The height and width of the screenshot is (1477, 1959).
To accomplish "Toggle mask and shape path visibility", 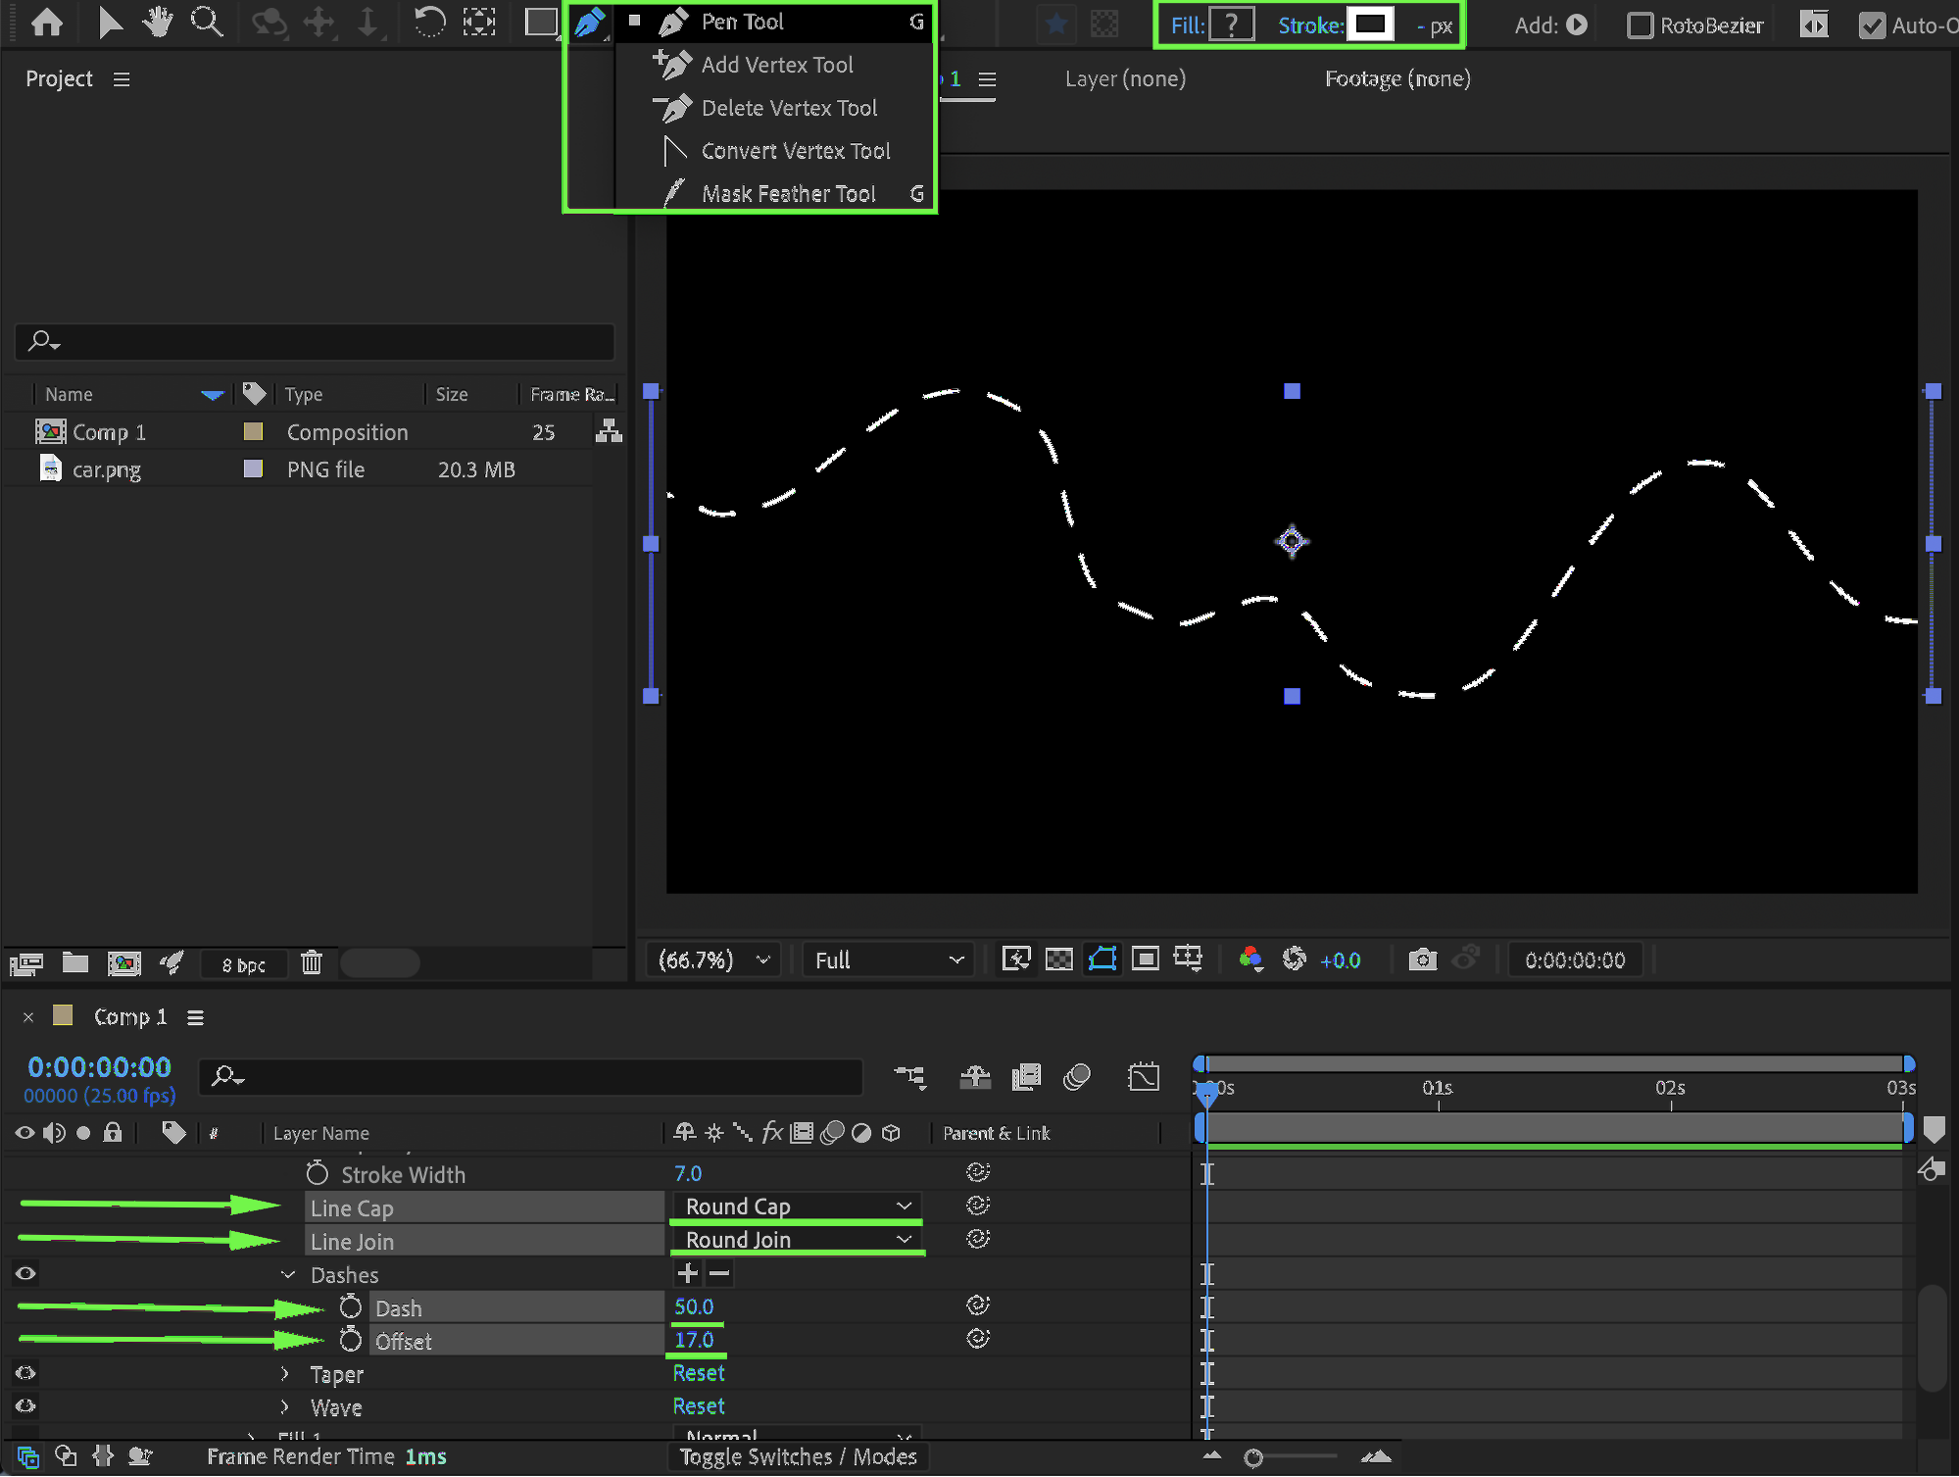I will point(1102,959).
